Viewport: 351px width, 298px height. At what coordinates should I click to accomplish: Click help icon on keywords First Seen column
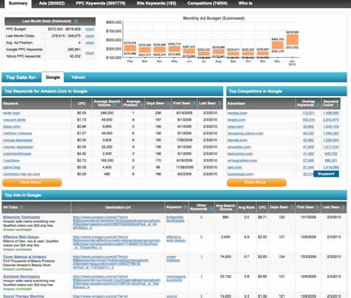[194, 104]
